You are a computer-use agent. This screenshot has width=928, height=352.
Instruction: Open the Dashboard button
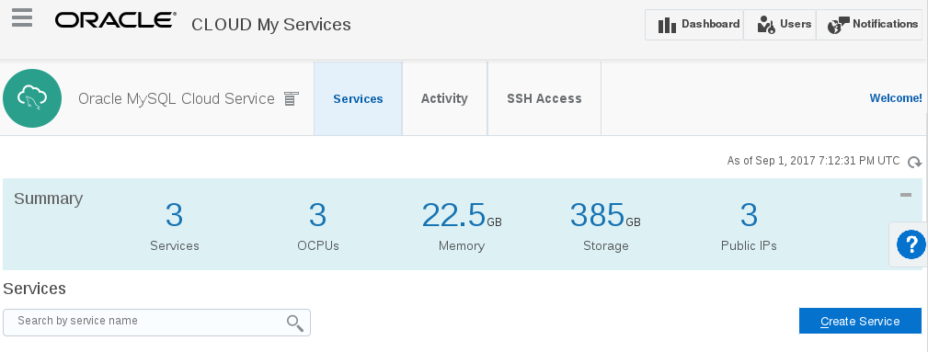point(693,25)
